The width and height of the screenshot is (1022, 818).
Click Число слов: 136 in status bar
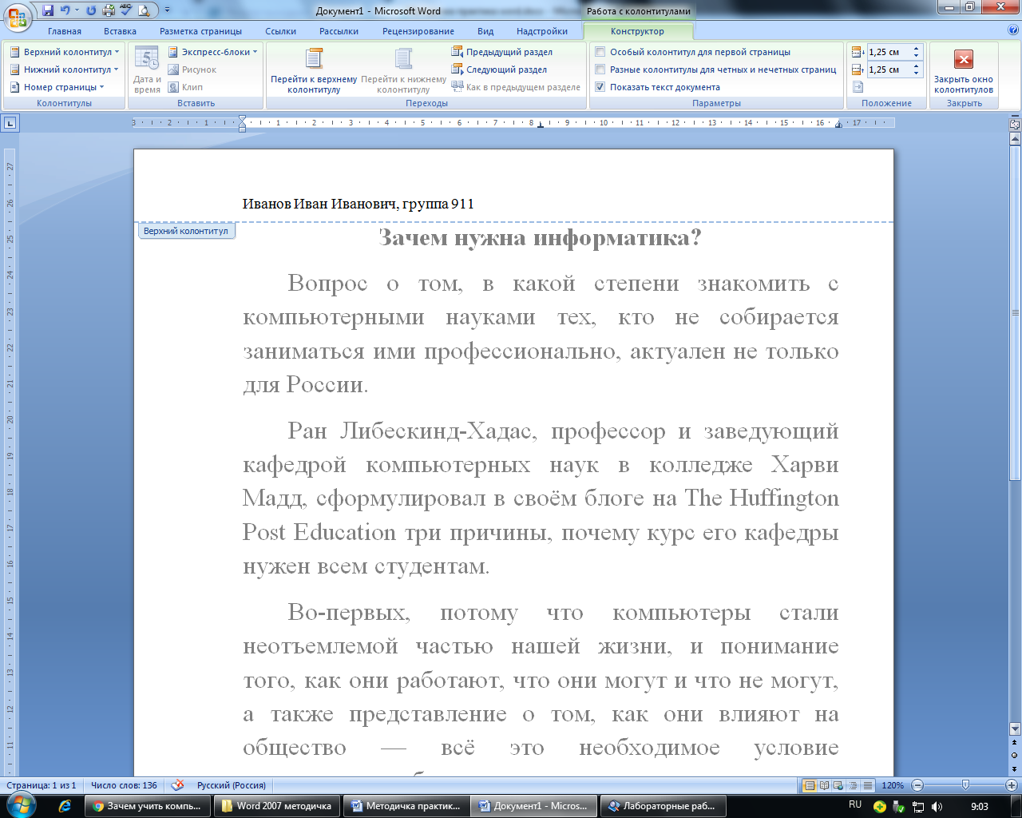[124, 785]
